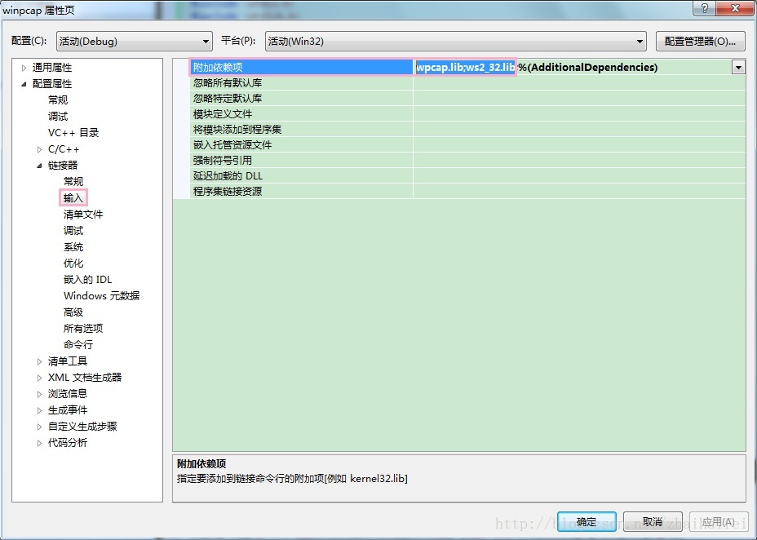Select the 系统 tree item
Viewport: 757px width, 540px height.
73,247
